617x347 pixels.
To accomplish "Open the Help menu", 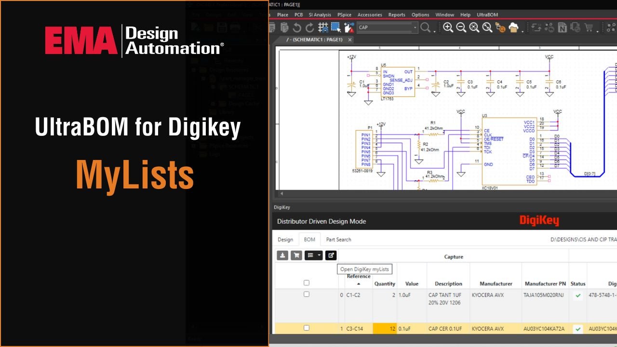I will (465, 15).
